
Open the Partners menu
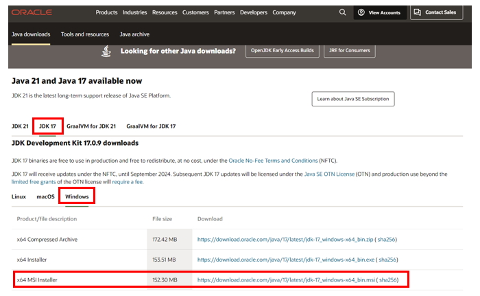click(224, 12)
